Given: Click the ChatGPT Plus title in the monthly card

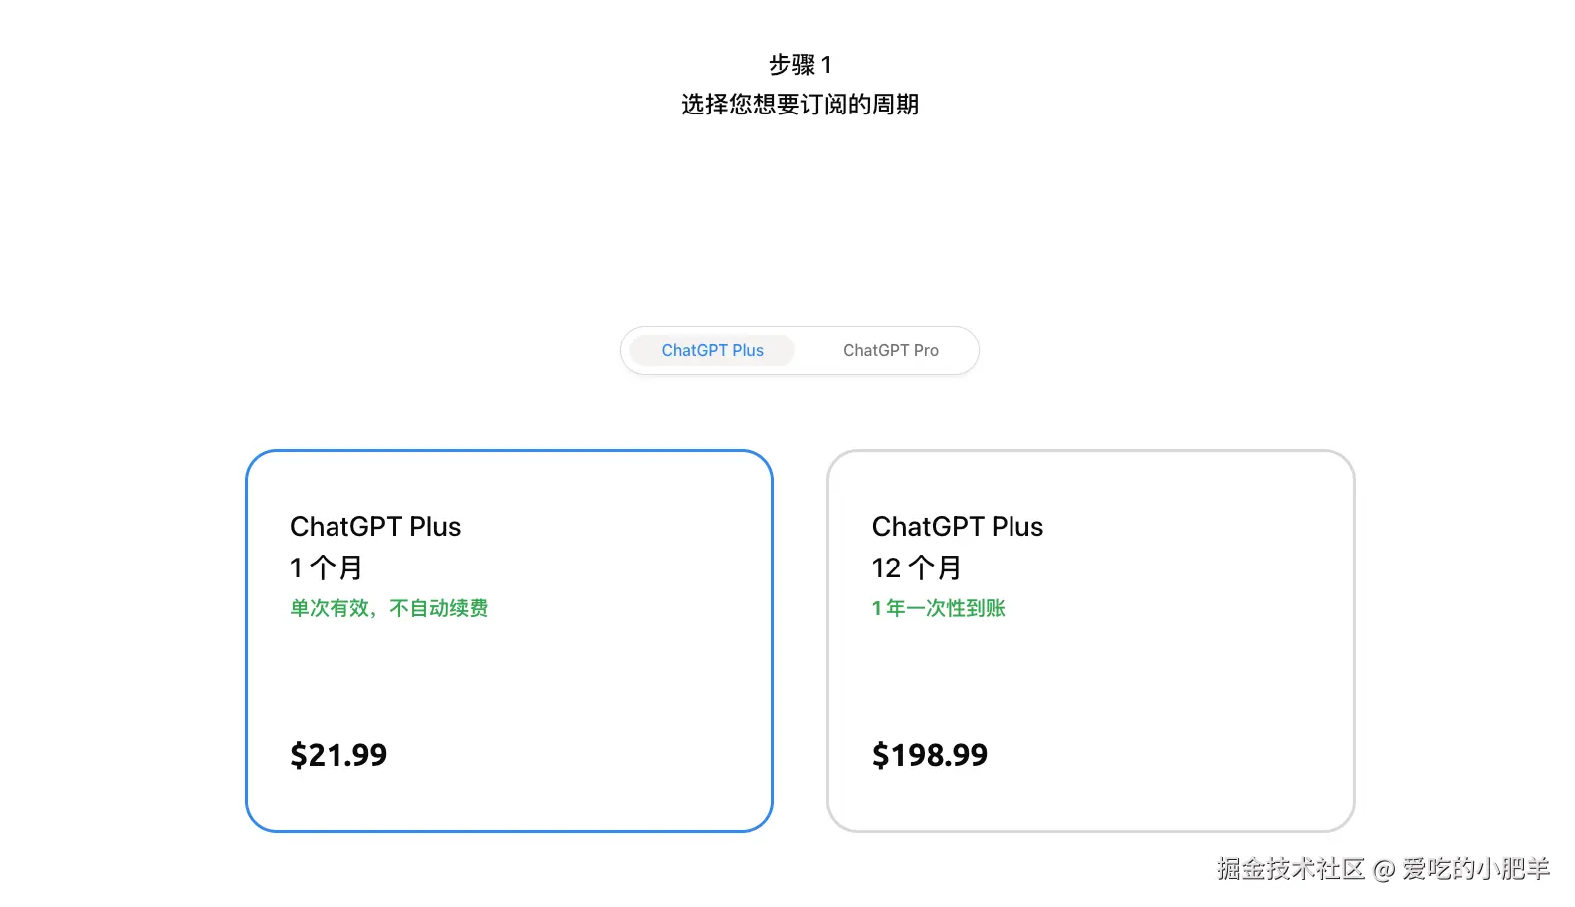Looking at the screenshot, I should (375, 526).
